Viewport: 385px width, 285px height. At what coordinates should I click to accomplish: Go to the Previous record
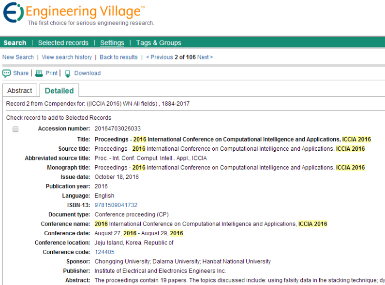pyautogui.click(x=160, y=57)
